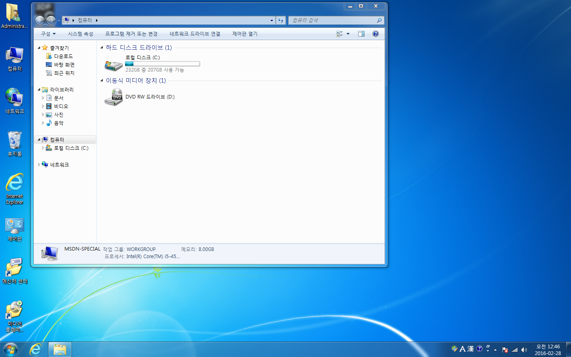Click the 하드 디스크 드라이브 (1) header
This screenshot has width=571, height=357.
139,47
